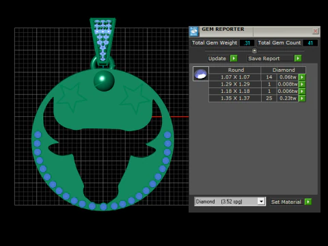Click the green arrow for the 1.18 X 1.18 row
Screen dimensions: 328x246
click(302, 92)
